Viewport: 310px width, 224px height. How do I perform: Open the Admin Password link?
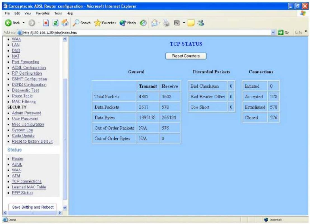coord(27,113)
